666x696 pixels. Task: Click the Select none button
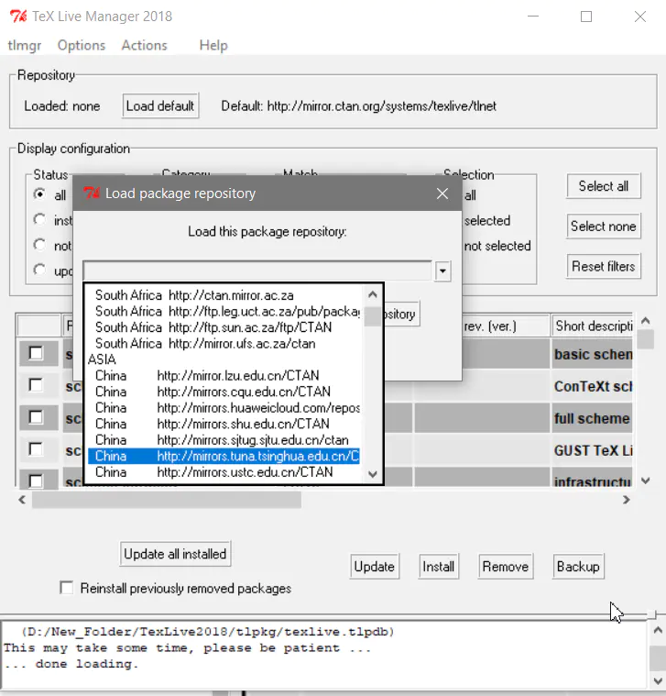pyautogui.click(x=604, y=226)
